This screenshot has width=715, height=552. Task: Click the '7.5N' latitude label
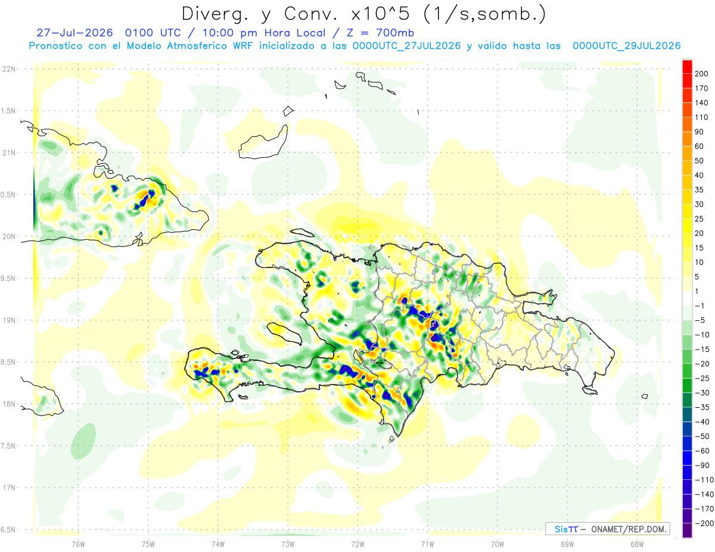coord(9,446)
